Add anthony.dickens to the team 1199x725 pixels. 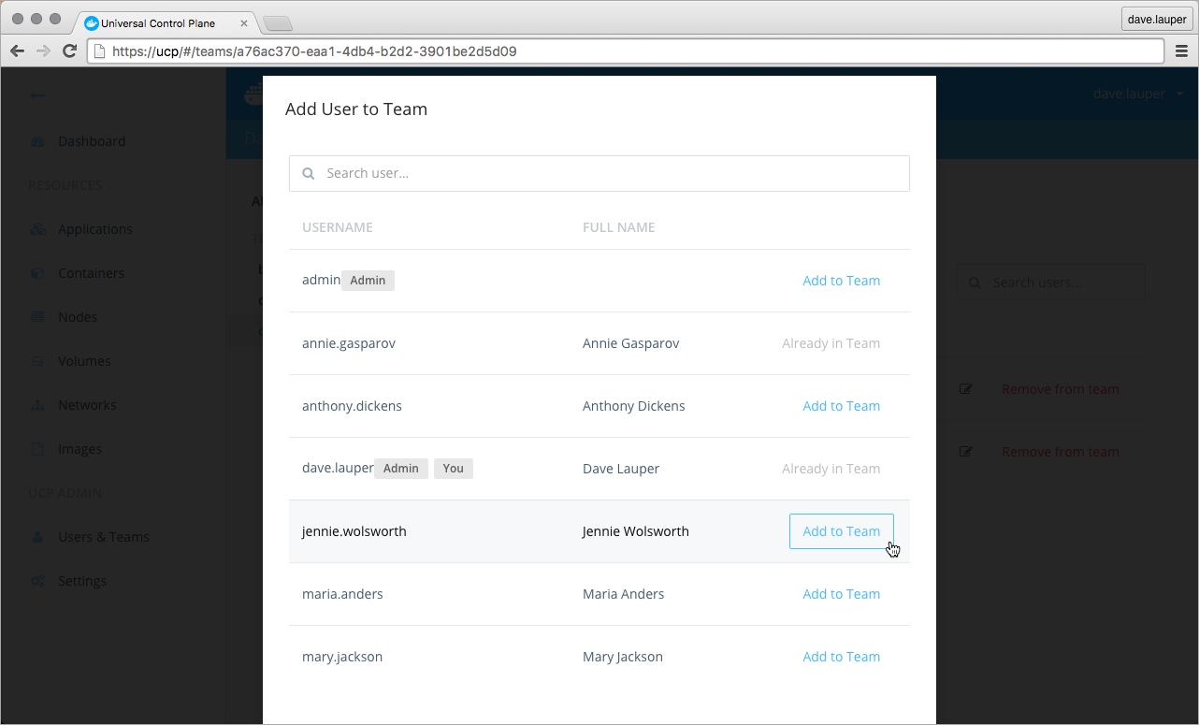pos(841,406)
